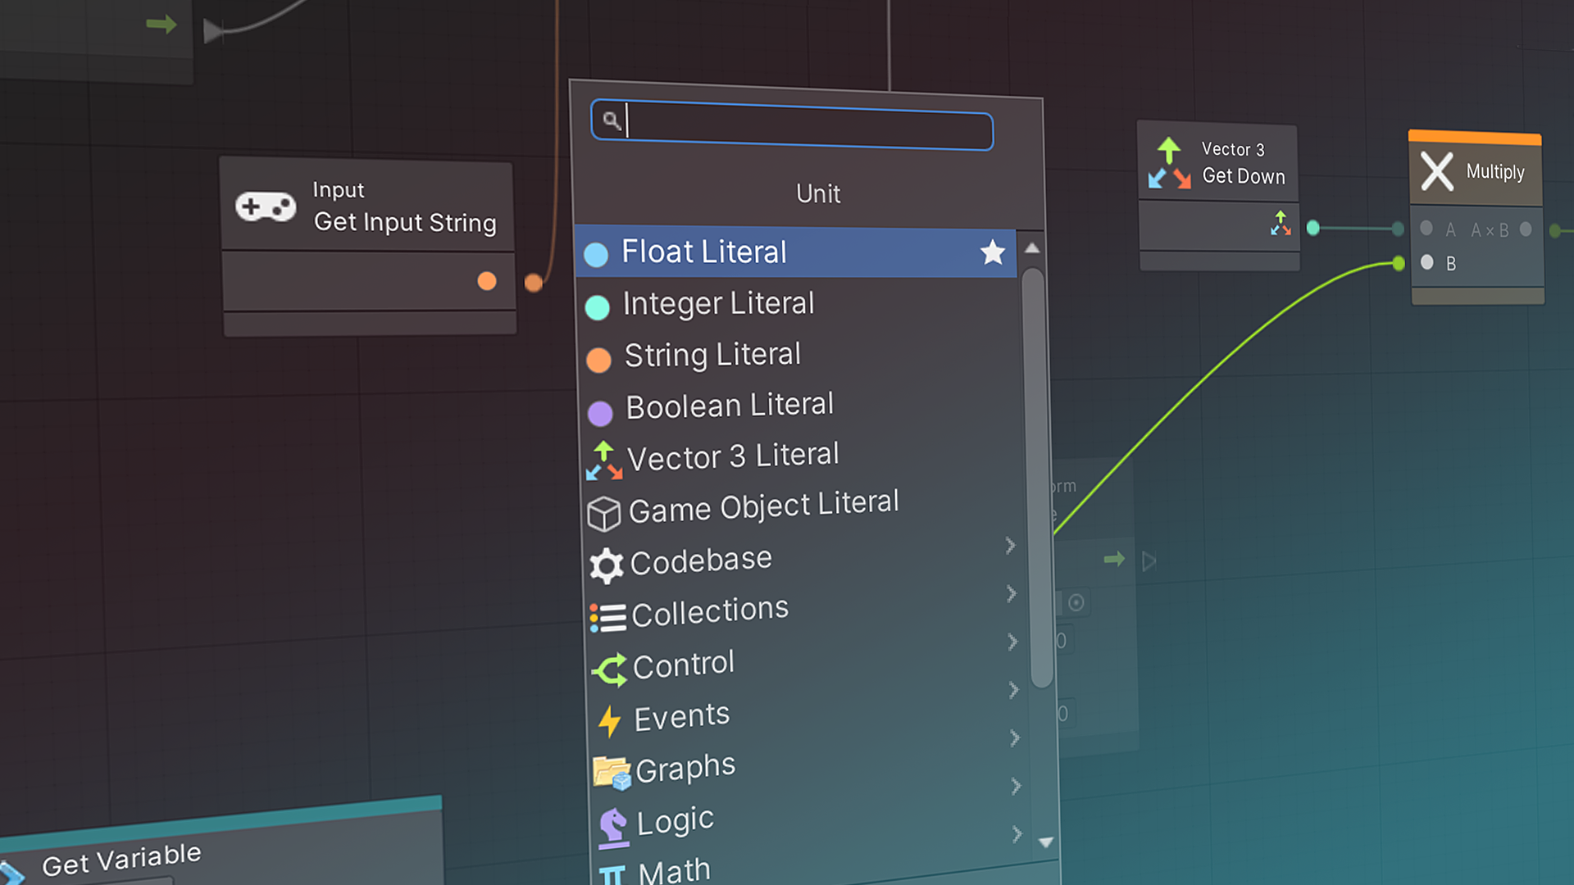
Task: Expand the Collections category chevron
Action: pos(1012,593)
